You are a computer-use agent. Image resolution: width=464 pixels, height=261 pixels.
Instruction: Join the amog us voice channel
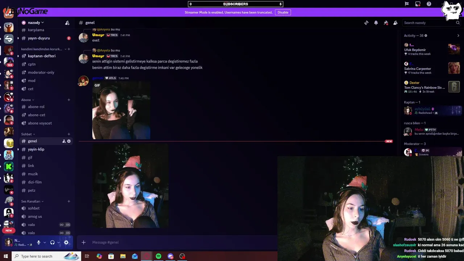[x=46, y=216]
